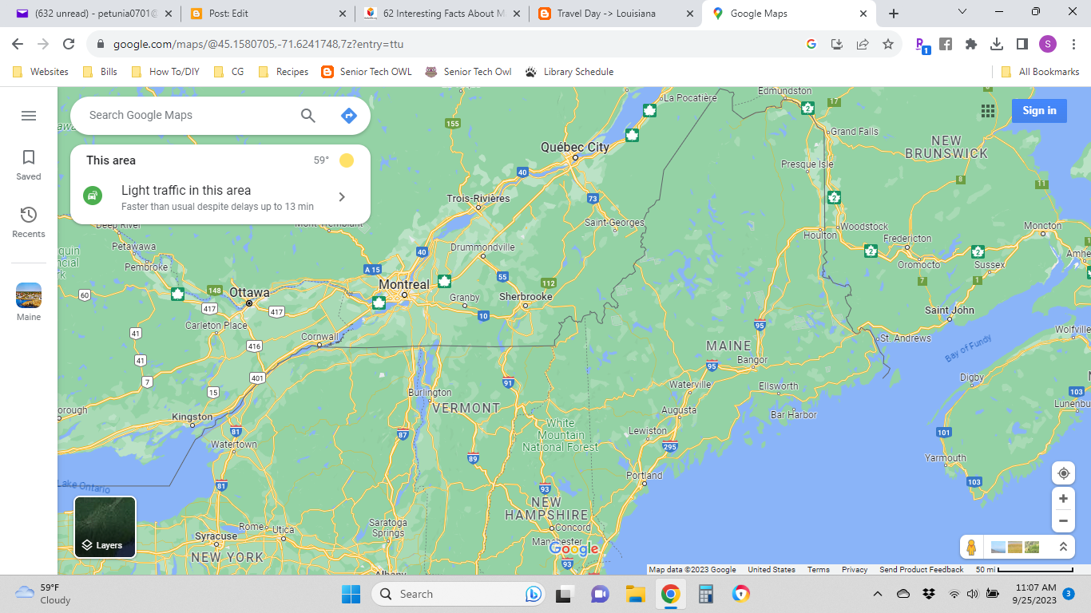Open a new browser tab
This screenshot has height=613, width=1091.
(894, 14)
